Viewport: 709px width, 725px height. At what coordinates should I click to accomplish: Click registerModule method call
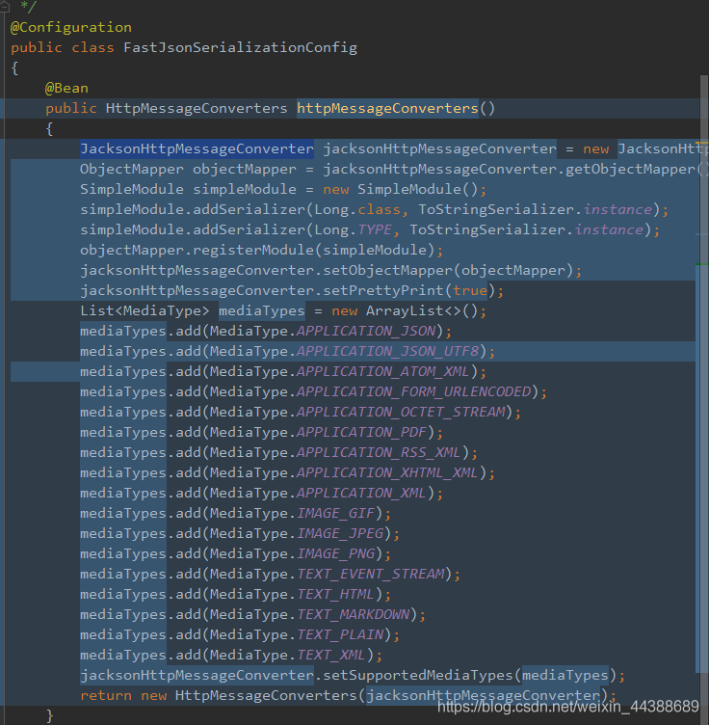pos(253,250)
